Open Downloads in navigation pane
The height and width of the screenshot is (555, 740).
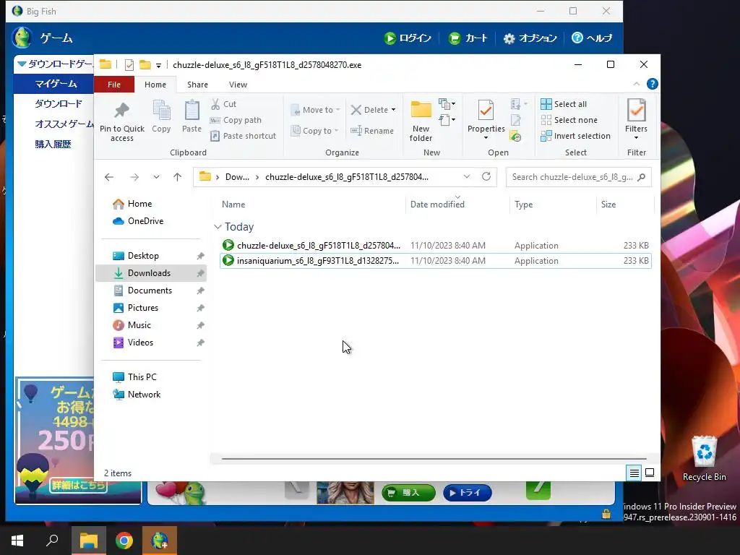pyautogui.click(x=151, y=272)
